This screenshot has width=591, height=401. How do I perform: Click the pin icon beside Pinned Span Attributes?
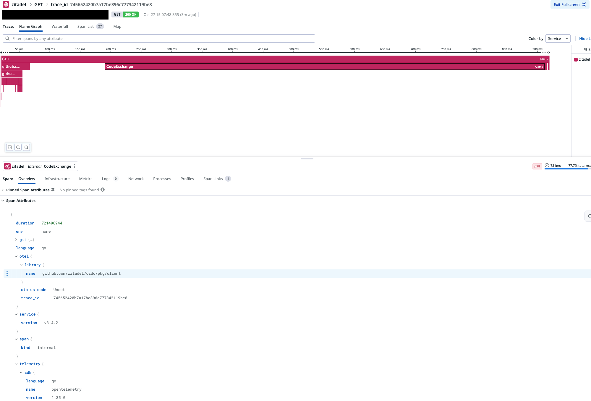tap(53, 190)
